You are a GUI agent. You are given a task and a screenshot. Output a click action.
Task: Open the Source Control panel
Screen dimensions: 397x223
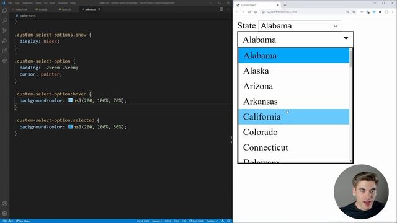click(x=4, y=30)
